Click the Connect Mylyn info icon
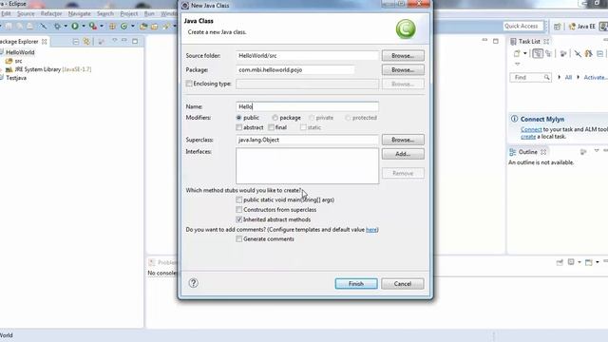Viewport: 608px width, 342px height. pos(514,119)
